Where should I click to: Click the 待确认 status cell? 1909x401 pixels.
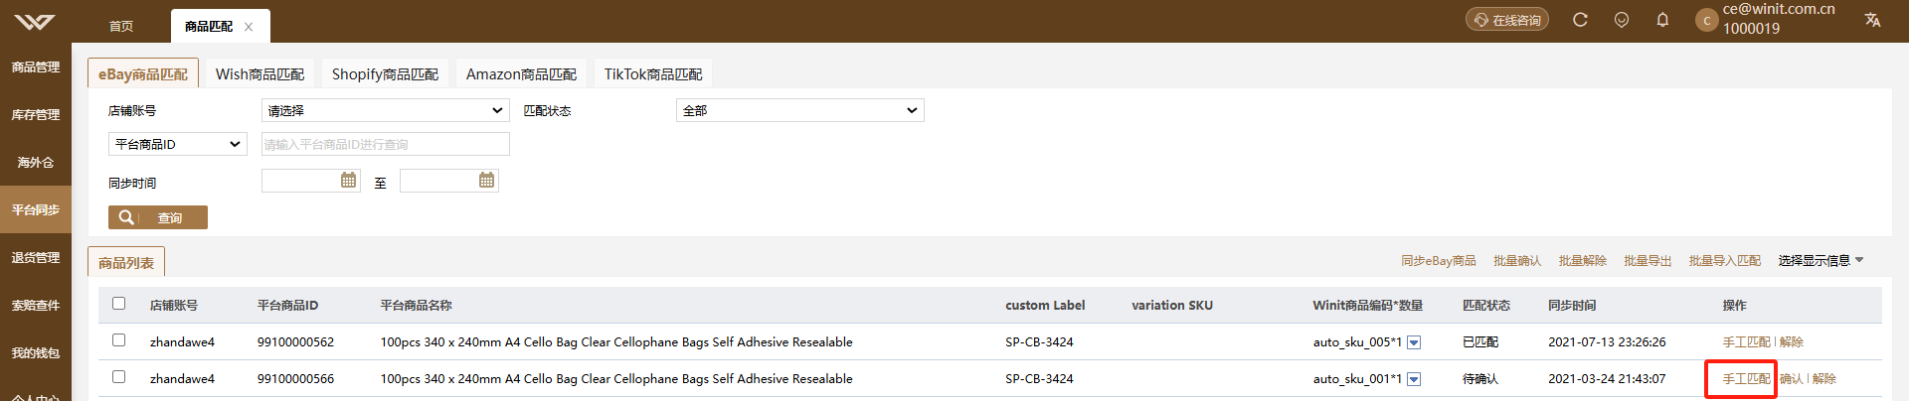1480,379
